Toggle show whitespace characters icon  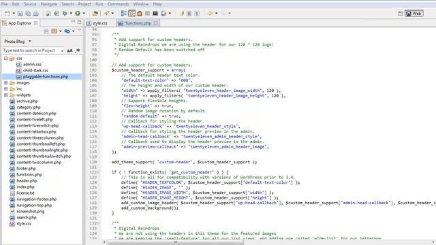click(x=197, y=14)
